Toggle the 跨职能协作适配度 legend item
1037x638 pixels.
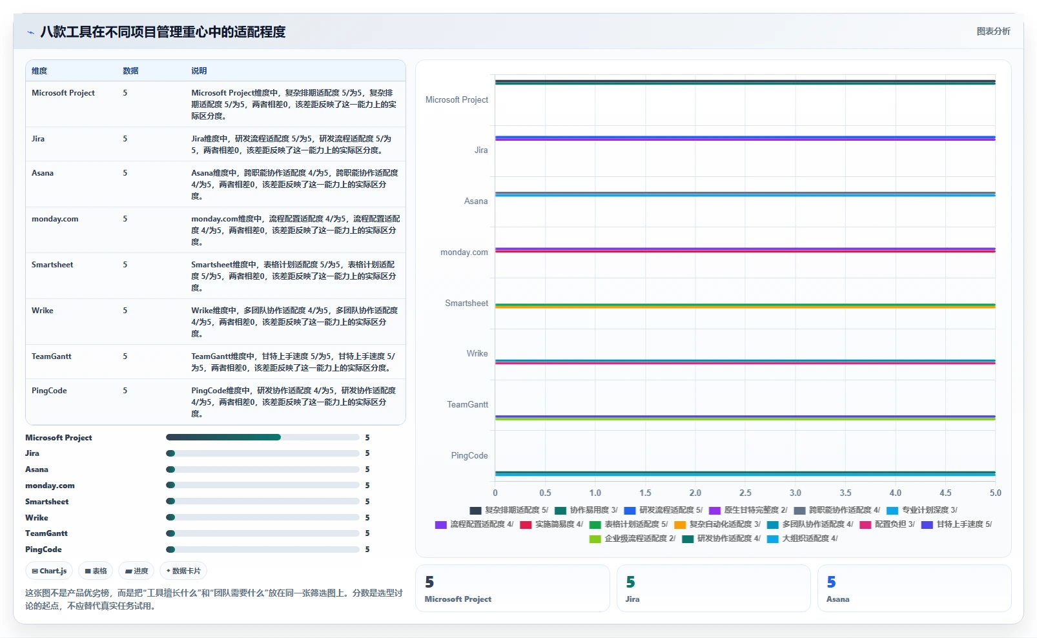tap(837, 510)
